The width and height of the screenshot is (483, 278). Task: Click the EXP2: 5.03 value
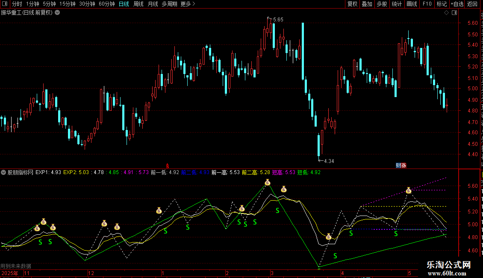click(x=76, y=173)
